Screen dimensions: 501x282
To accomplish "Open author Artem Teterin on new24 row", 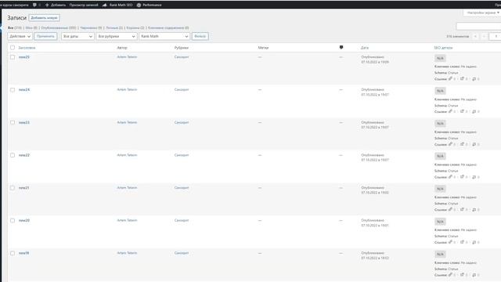I will click(x=127, y=89).
